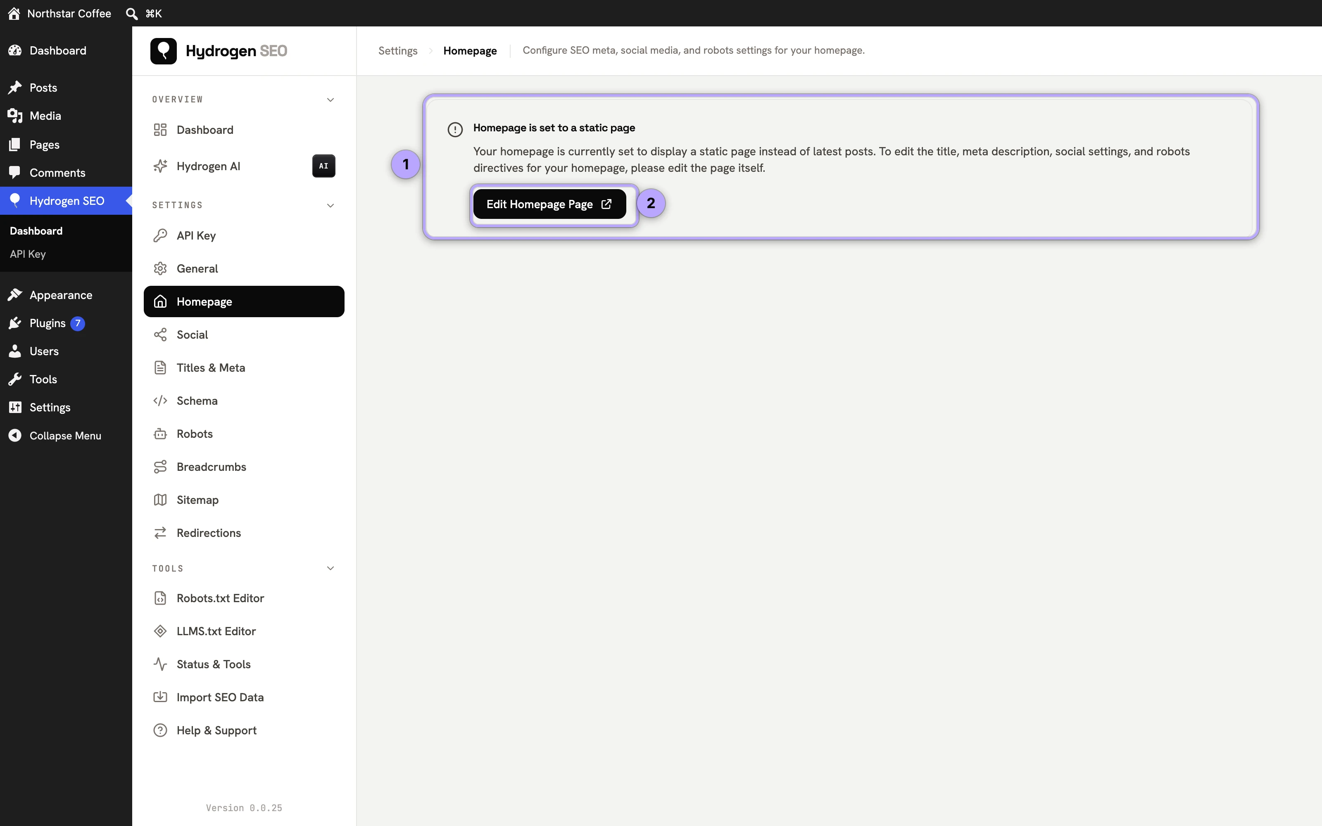Click the Edit Homepage Page button
This screenshot has height=826, width=1322.
coord(549,204)
